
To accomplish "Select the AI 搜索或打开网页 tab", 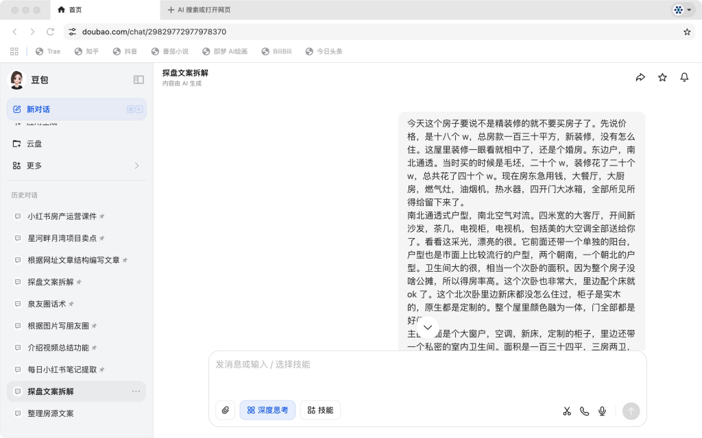I will point(199,10).
